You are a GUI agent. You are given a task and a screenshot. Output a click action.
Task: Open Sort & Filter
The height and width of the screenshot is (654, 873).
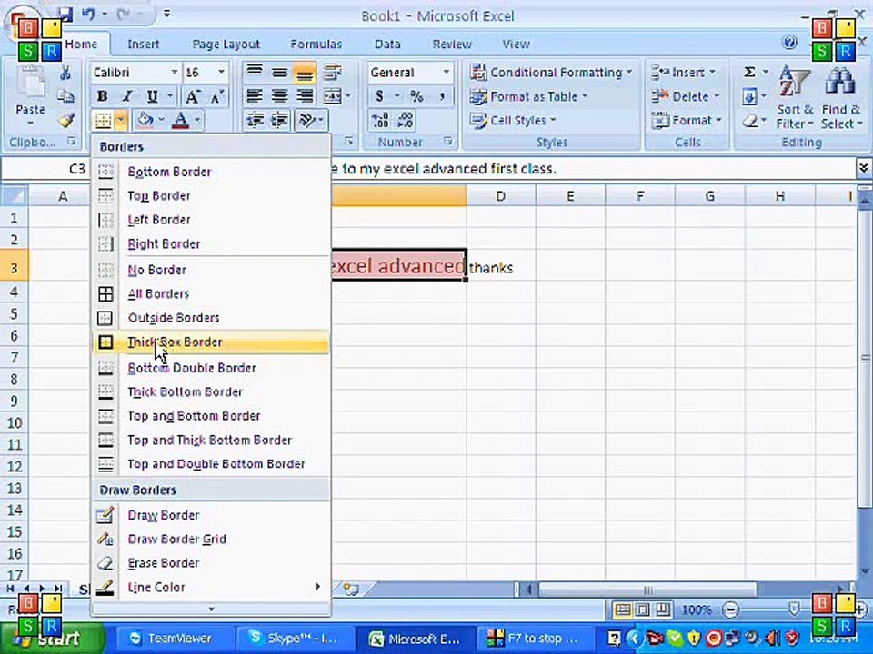coord(795,97)
